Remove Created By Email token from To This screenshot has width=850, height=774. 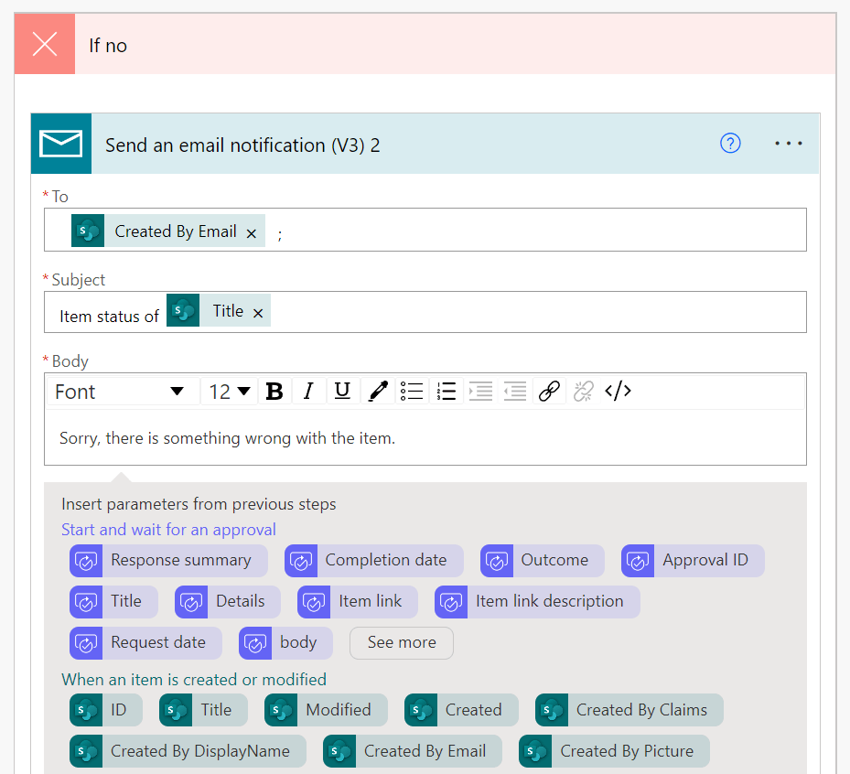[252, 233]
